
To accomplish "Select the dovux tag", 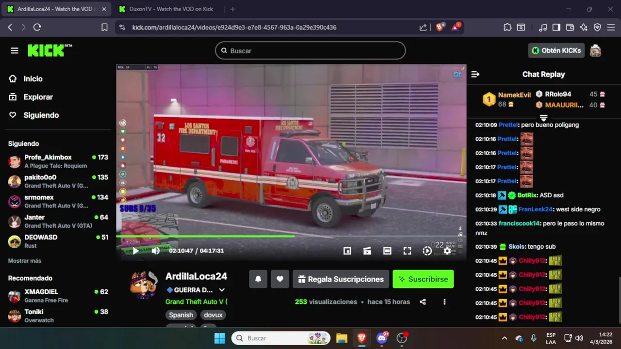I will click(x=213, y=315).
